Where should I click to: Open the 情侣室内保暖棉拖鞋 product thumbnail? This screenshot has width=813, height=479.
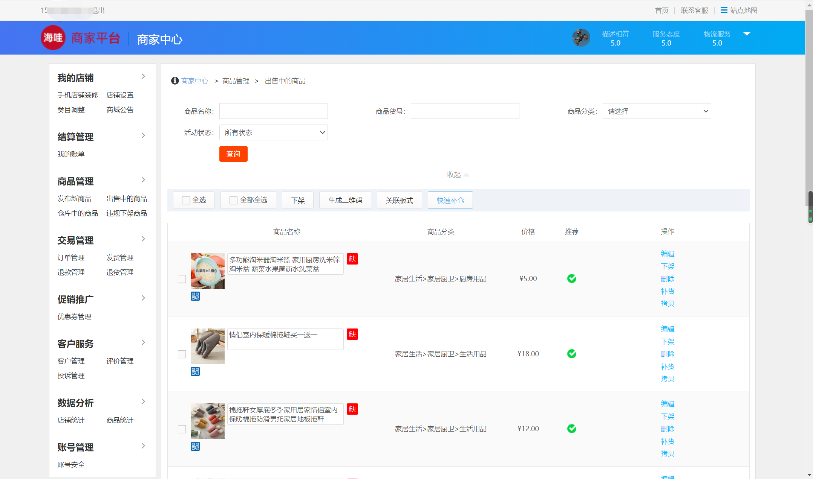click(x=207, y=346)
